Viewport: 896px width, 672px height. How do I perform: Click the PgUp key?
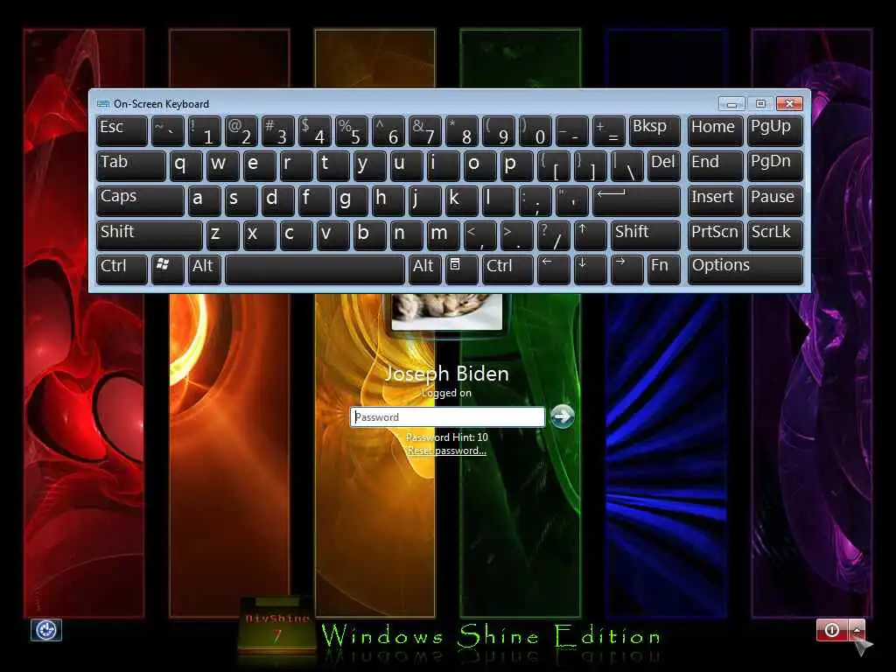pyautogui.click(x=775, y=131)
